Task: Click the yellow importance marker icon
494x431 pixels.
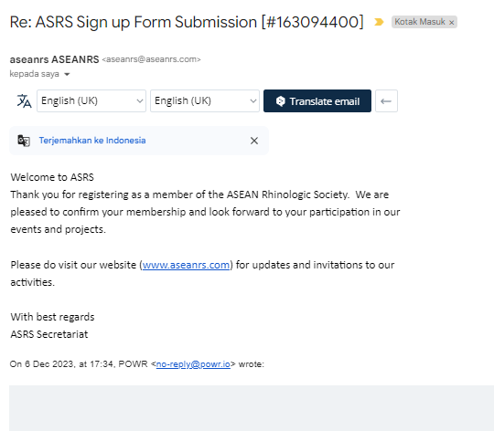Action: pos(379,22)
